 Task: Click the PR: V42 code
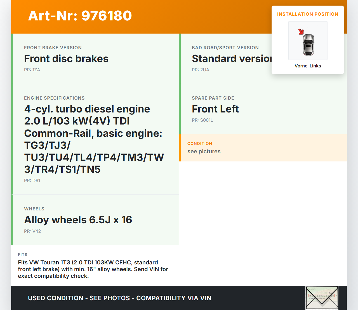(x=32, y=231)
